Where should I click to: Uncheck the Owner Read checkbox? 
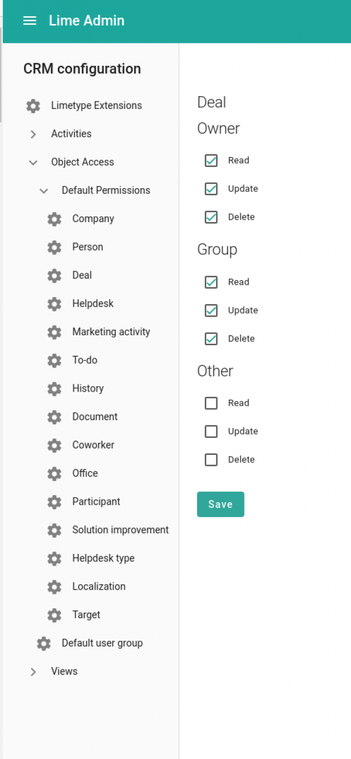tap(211, 161)
